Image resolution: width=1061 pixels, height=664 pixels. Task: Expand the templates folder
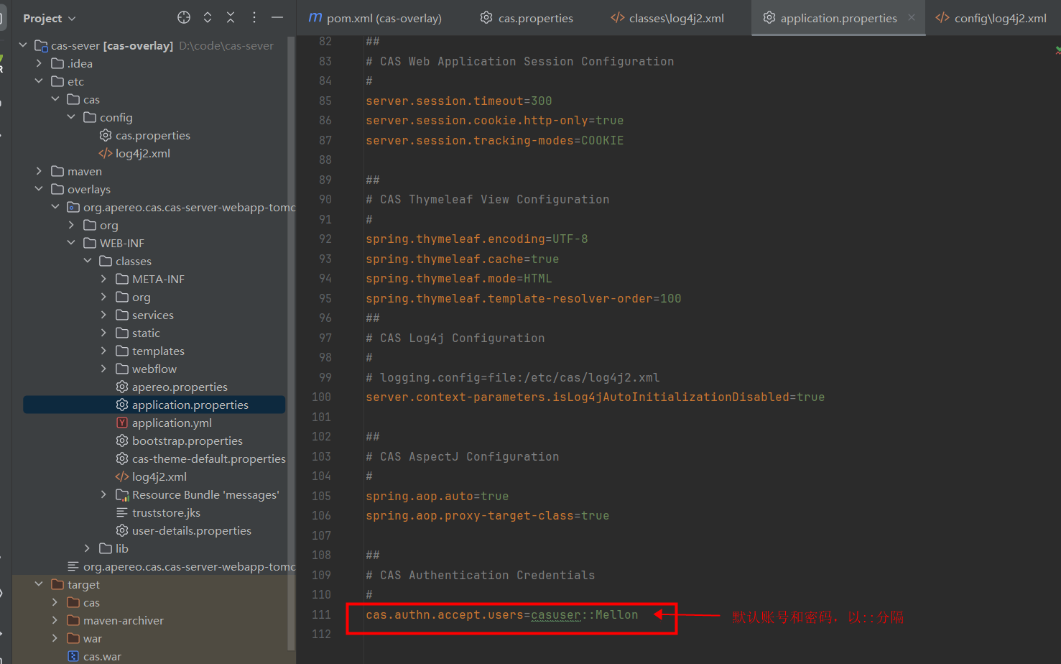pos(103,351)
